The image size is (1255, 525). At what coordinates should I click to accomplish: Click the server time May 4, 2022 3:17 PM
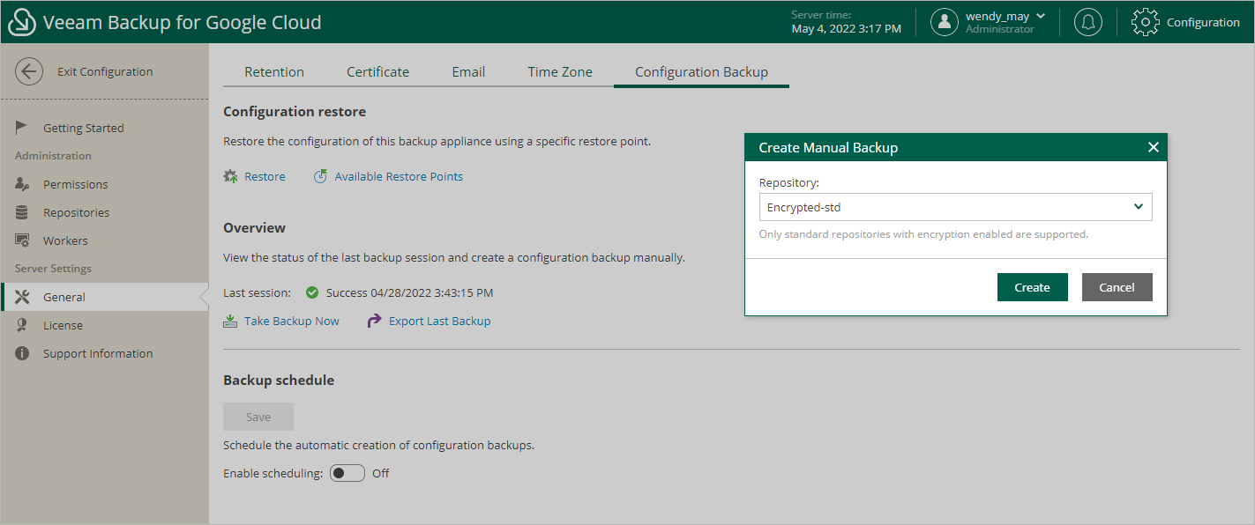pos(847,28)
